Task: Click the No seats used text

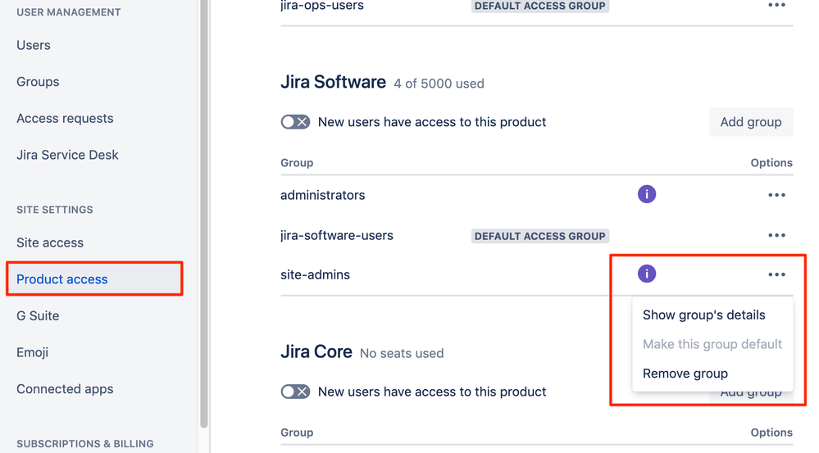Action: [402, 353]
